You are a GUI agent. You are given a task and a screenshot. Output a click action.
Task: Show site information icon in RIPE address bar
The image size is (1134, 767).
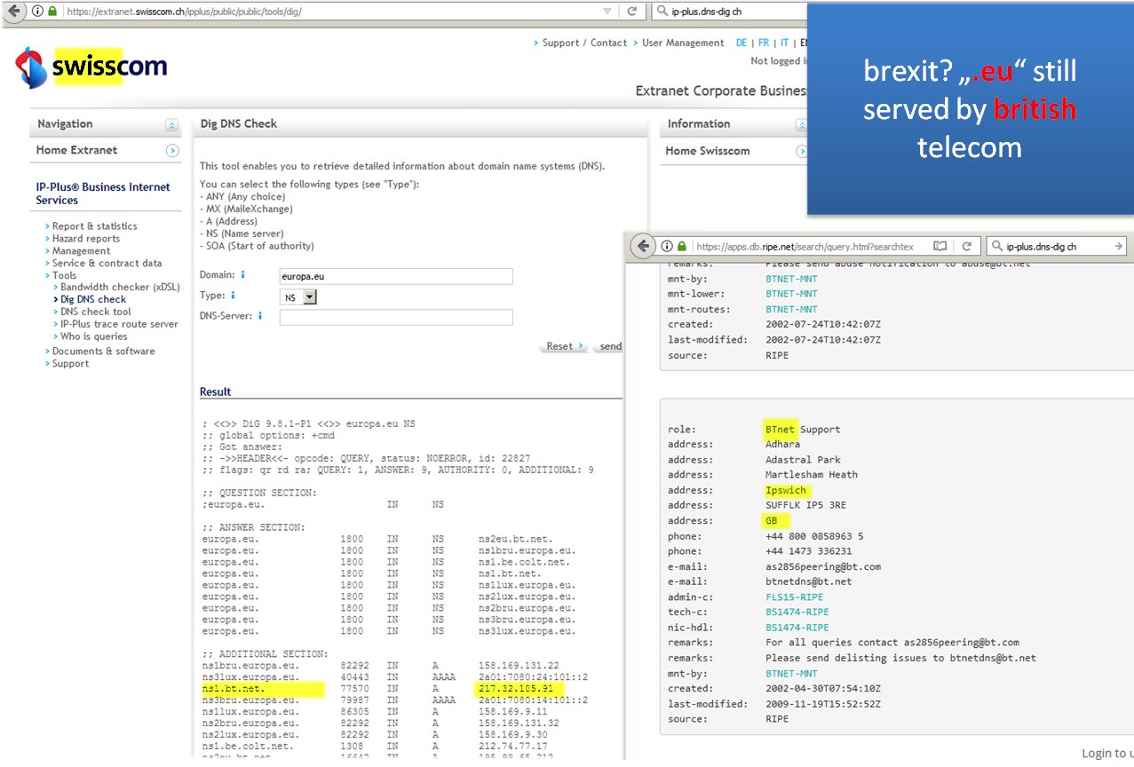(666, 247)
